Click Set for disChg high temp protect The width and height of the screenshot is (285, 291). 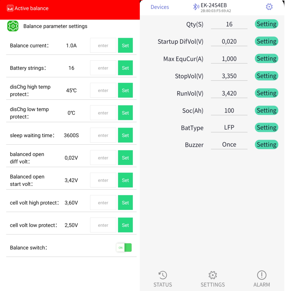125,90
